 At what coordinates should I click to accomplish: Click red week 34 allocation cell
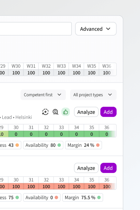point(76,186)
